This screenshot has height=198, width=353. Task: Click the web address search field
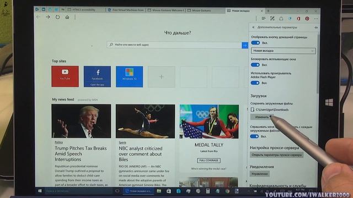pyautogui.click(x=174, y=45)
